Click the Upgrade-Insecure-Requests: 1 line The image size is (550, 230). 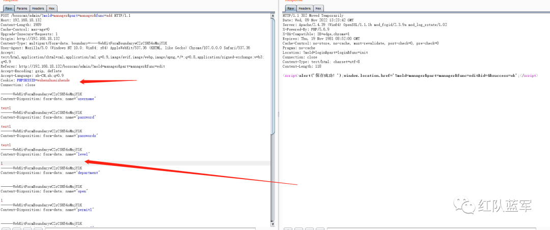[29, 34]
